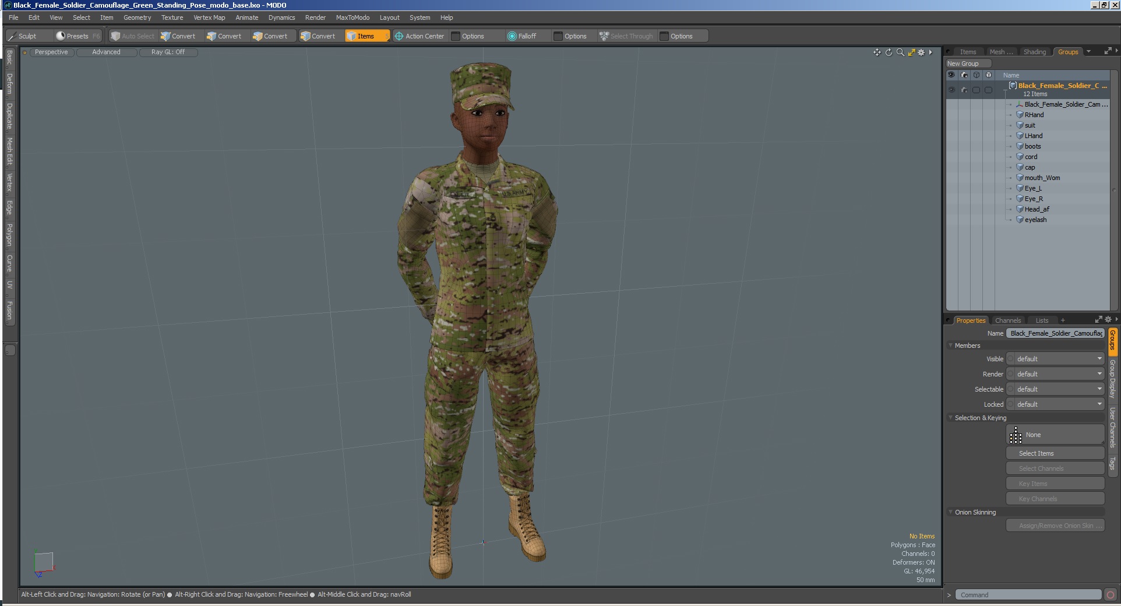This screenshot has height=606, width=1121.
Task: Click the Ray GL: Off button
Action: [x=168, y=52]
